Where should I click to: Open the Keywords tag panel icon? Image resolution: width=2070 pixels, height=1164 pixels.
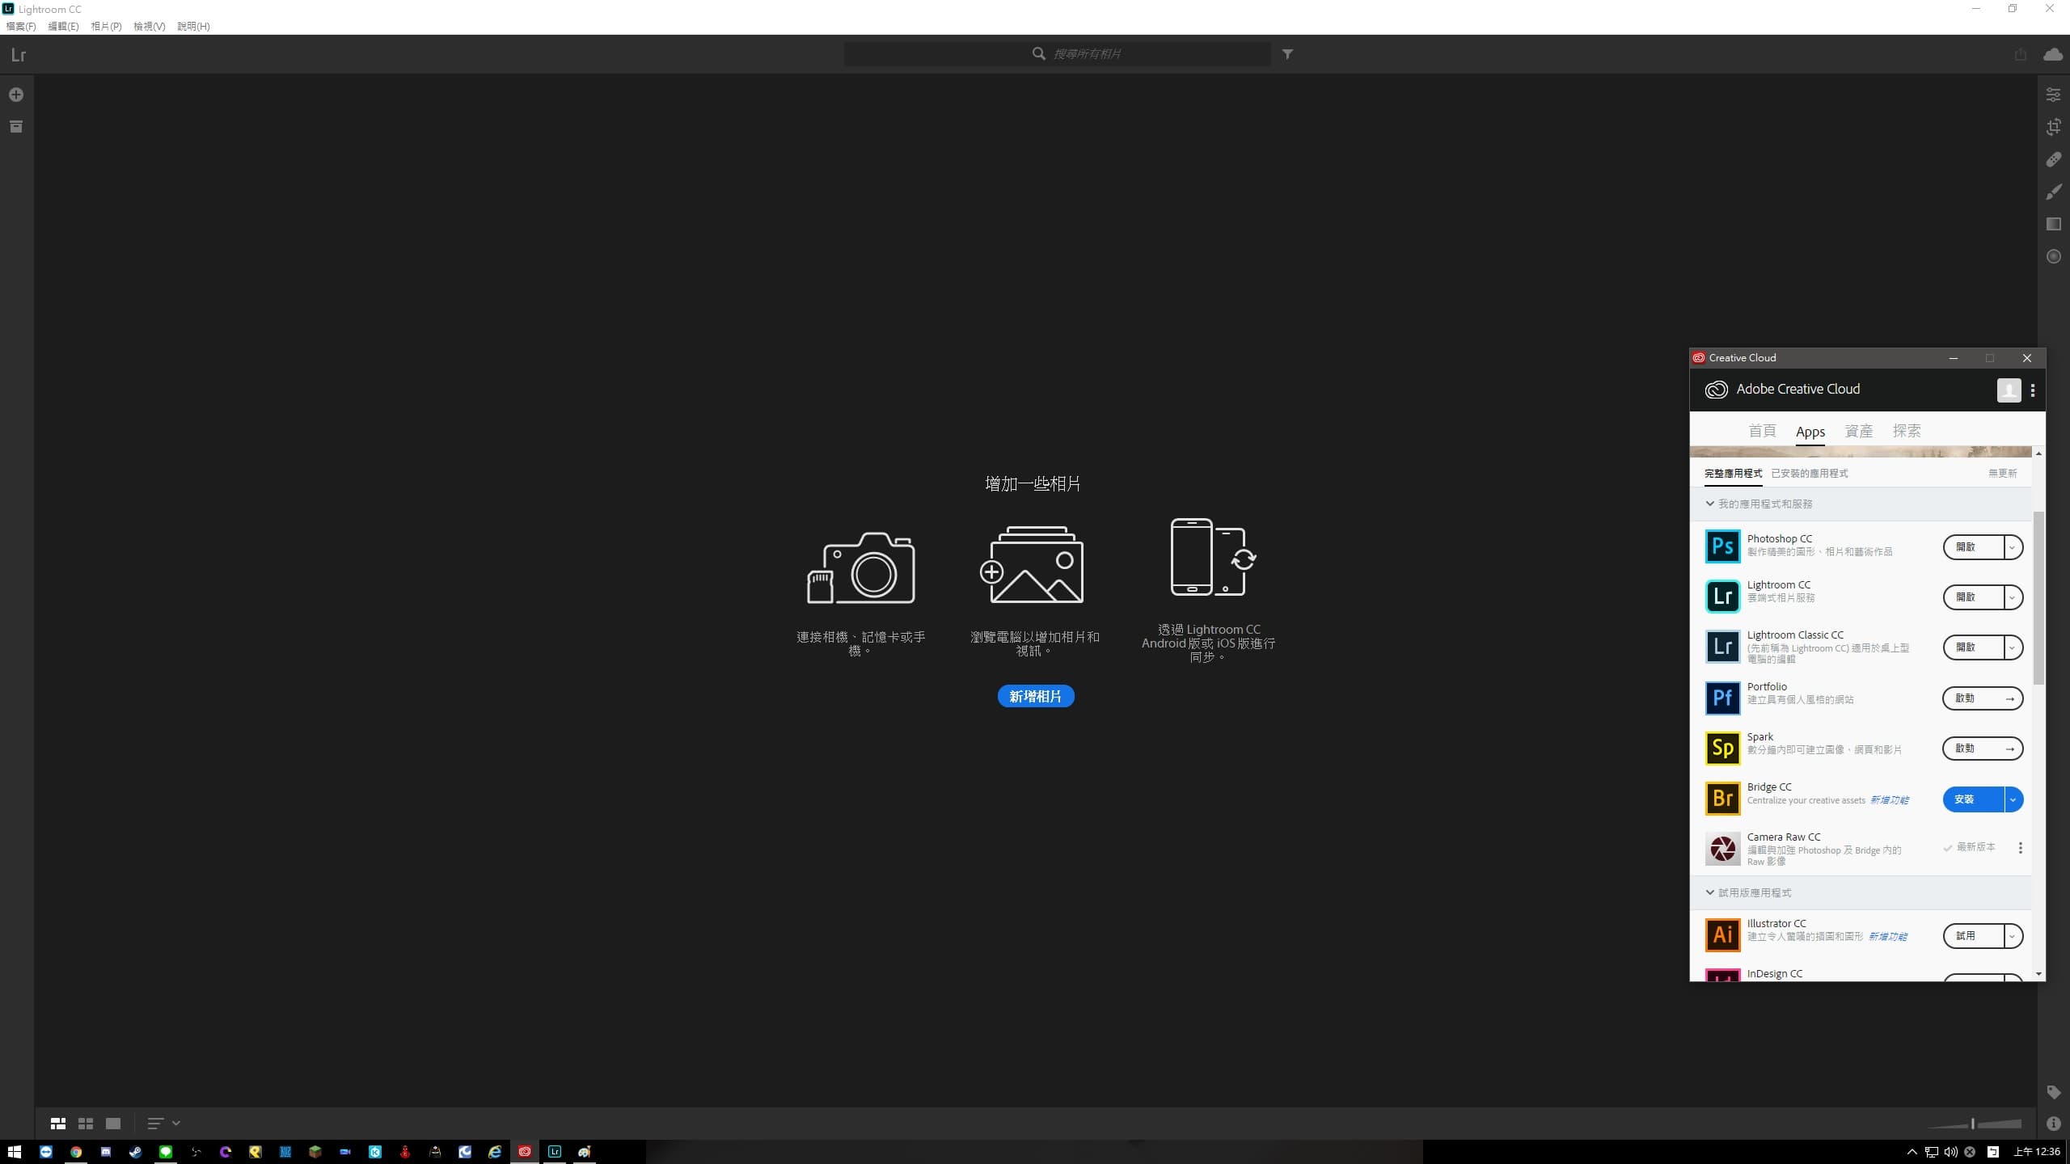[2053, 1092]
